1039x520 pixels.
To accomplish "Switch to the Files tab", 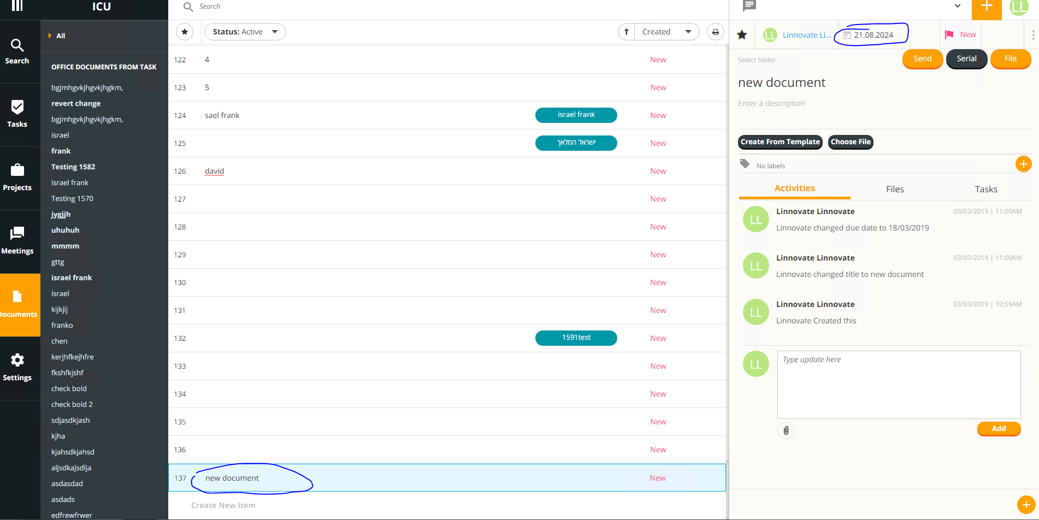I will click(895, 189).
